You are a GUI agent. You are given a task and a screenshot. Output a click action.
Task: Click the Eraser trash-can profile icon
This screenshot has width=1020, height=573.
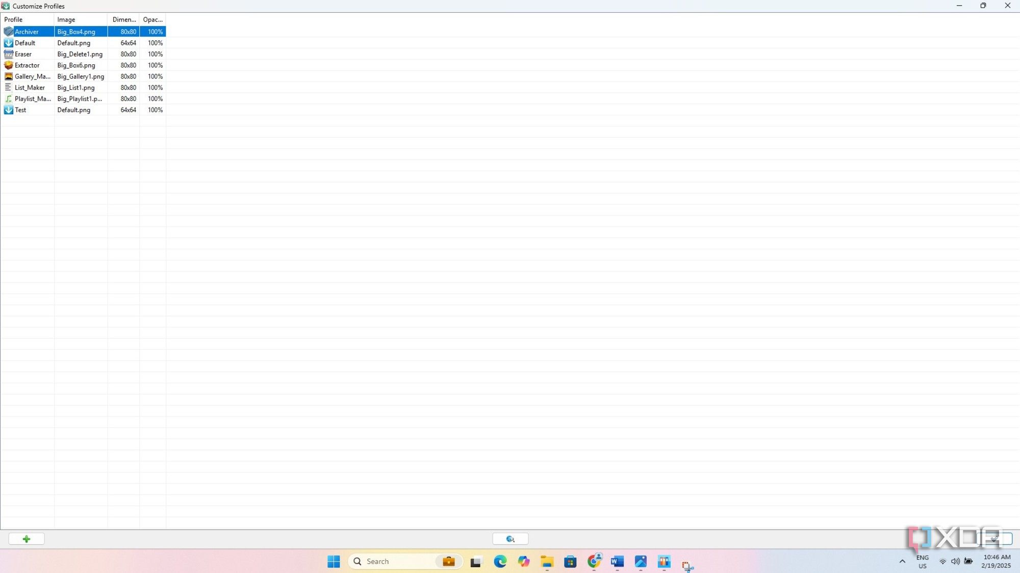coord(9,54)
